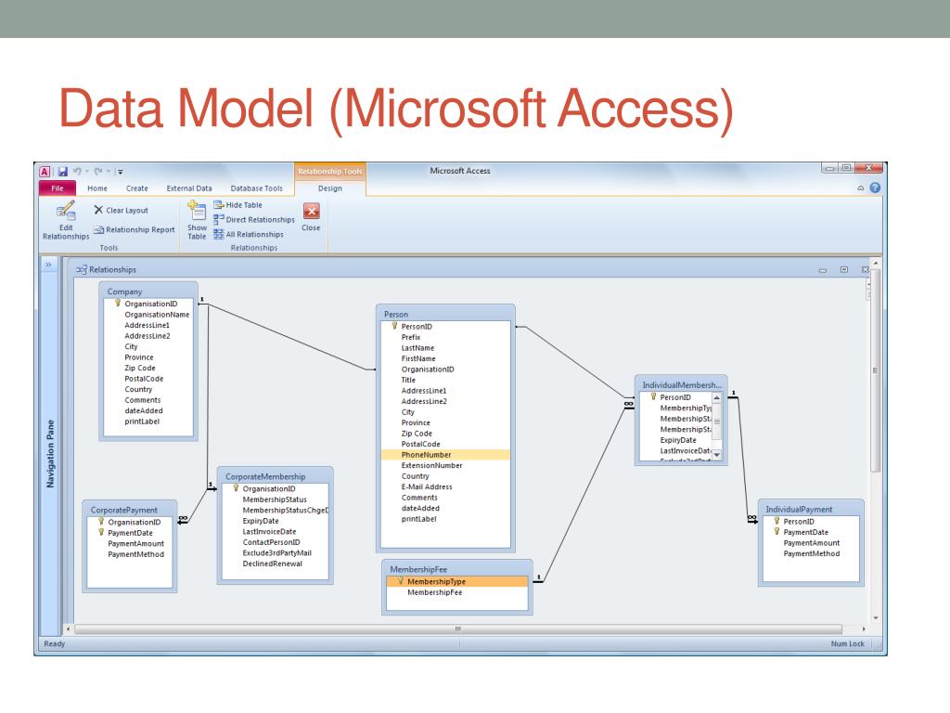Expand the Navigation Pane chevron
The image size is (950, 713).
point(48,265)
